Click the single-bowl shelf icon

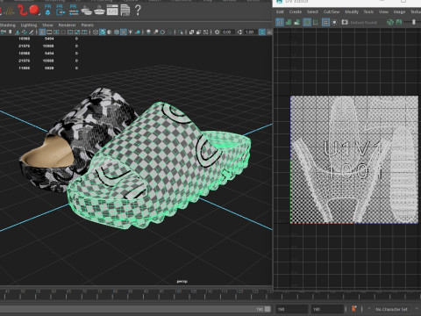click(x=99, y=11)
